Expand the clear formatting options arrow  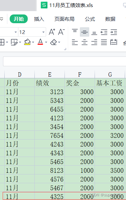[59, 42]
